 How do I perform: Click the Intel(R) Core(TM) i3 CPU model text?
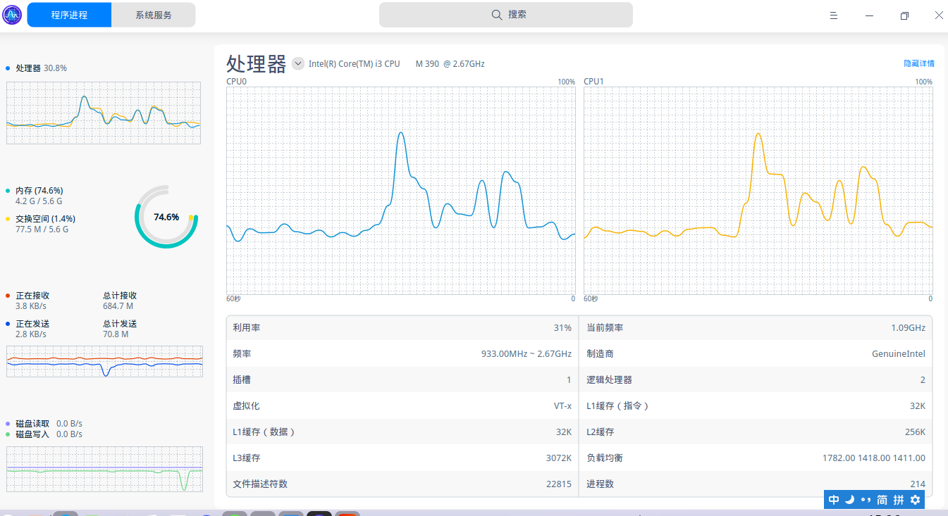pos(397,64)
